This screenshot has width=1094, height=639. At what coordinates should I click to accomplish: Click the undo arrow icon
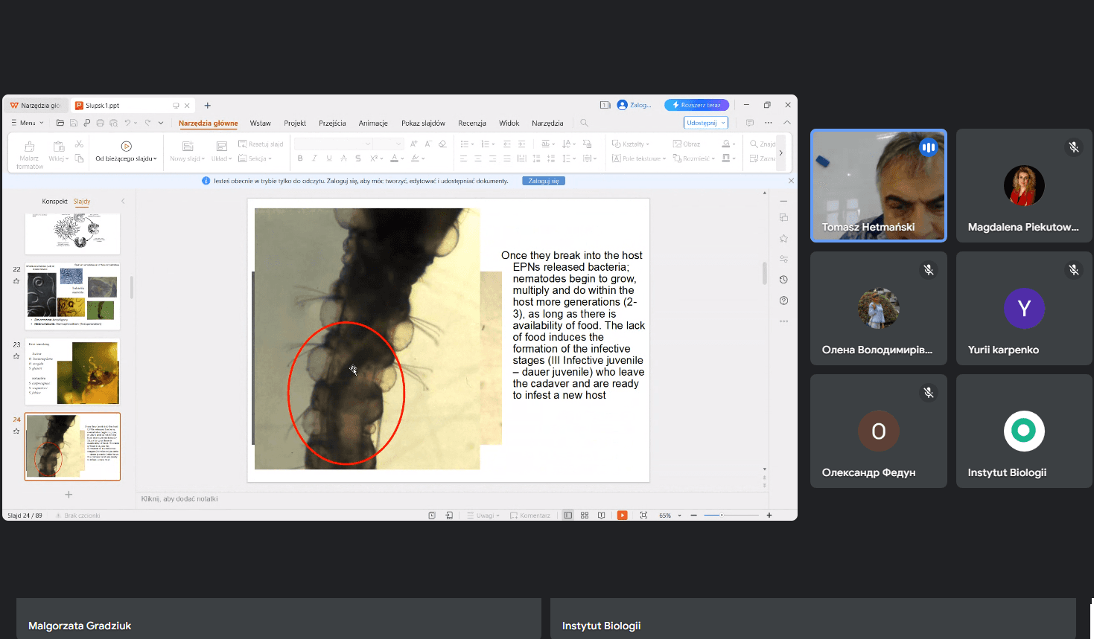128,123
